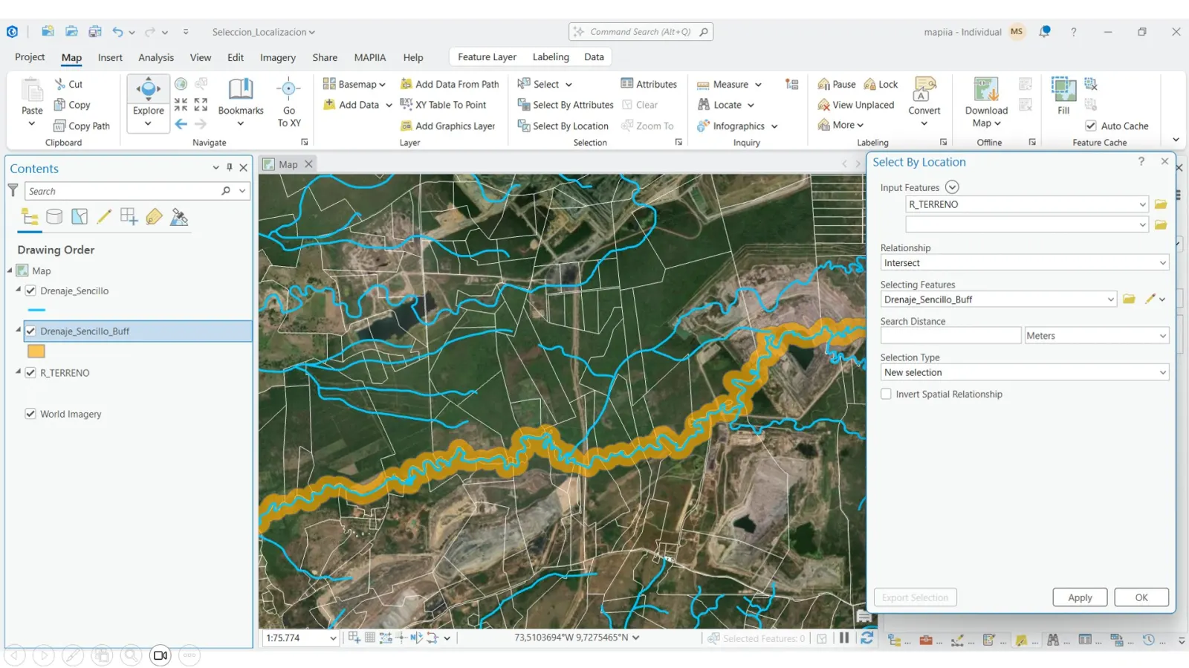Toggle the Auto Cache checkbox
This screenshot has height=668, width=1189.
click(1091, 126)
